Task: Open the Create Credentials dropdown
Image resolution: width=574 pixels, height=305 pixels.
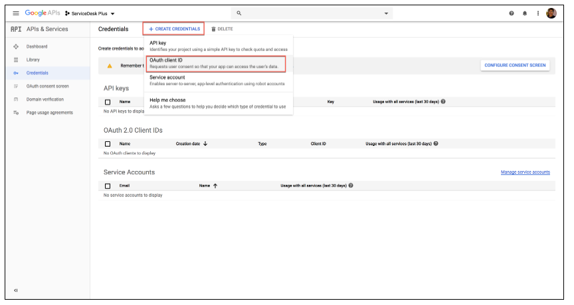Action: (173, 29)
